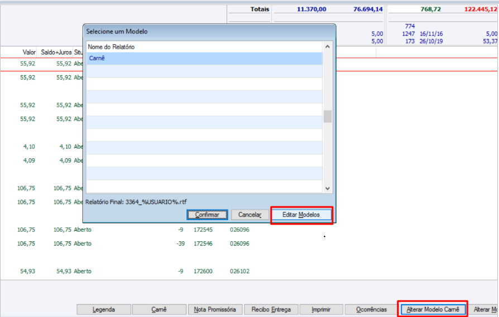Click the 54,93 Valor cell
The width and height of the screenshot is (499, 317).
[28, 271]
